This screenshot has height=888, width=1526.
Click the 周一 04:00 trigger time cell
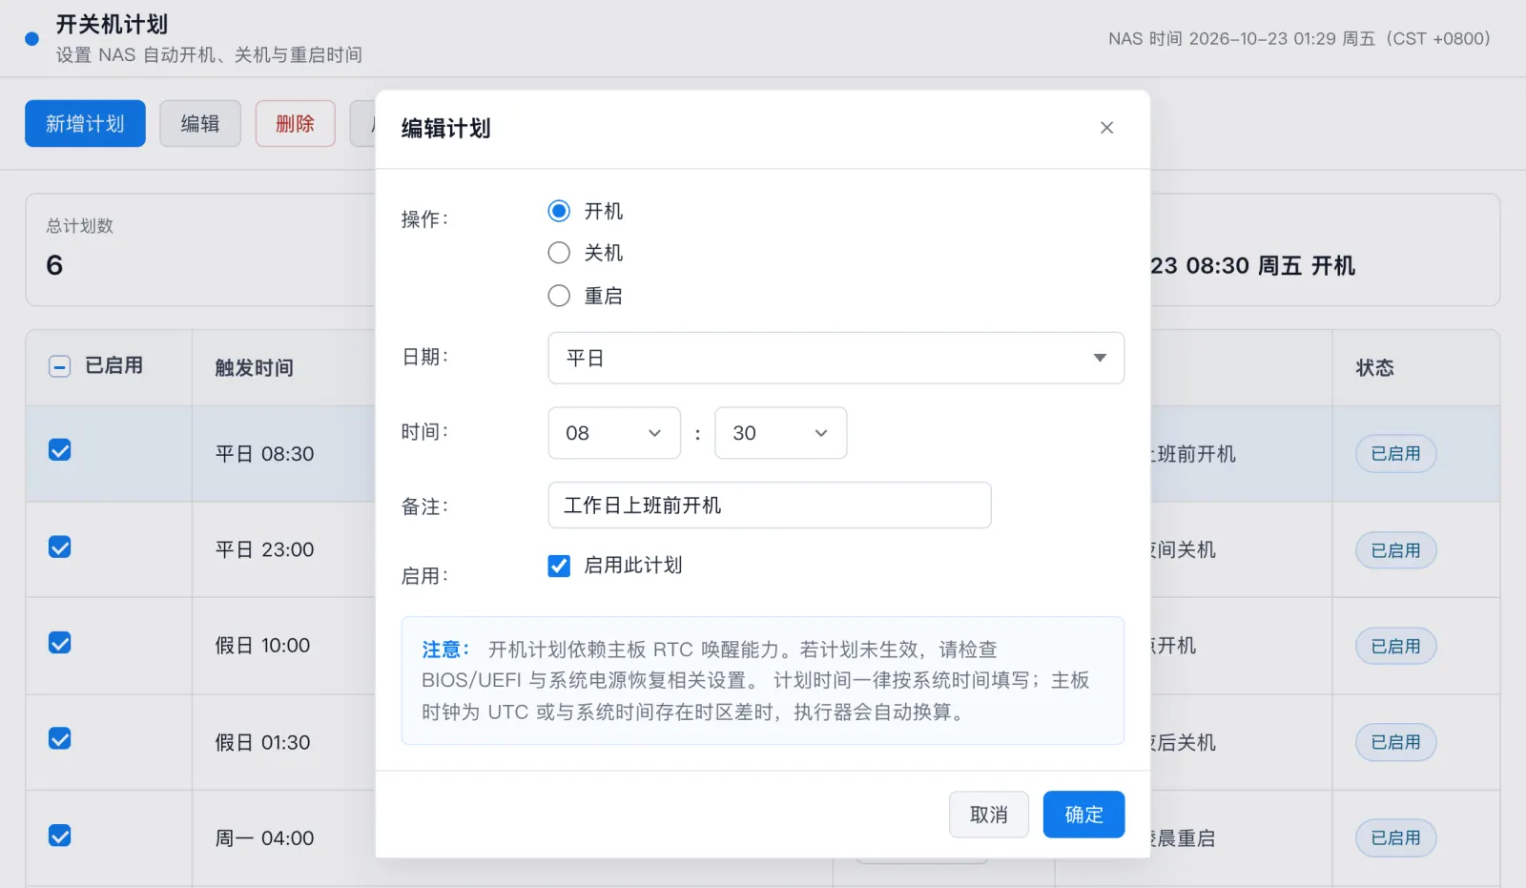(264, 838)
